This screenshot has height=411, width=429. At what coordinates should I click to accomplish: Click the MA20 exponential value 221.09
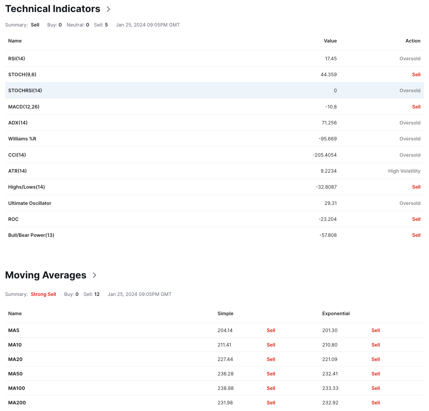pyautogui.click(x=330, y=359)
